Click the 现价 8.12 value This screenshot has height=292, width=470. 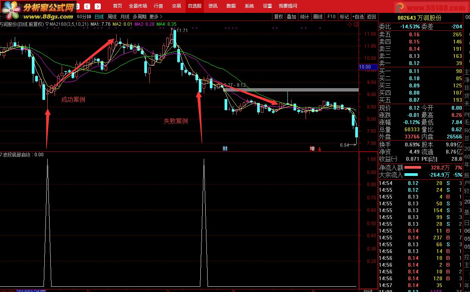414,108
